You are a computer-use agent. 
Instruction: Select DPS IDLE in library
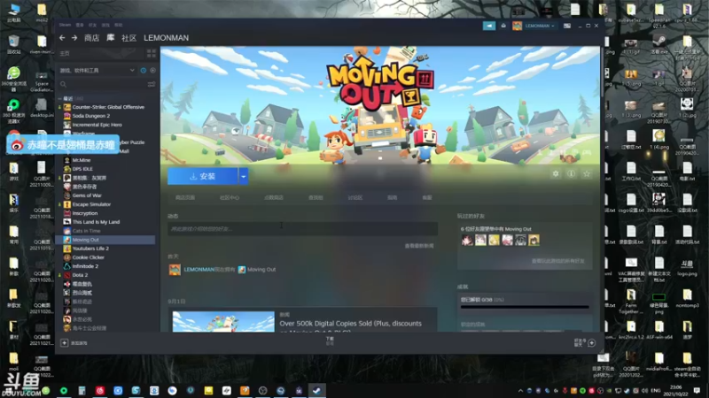pos(82,169)
